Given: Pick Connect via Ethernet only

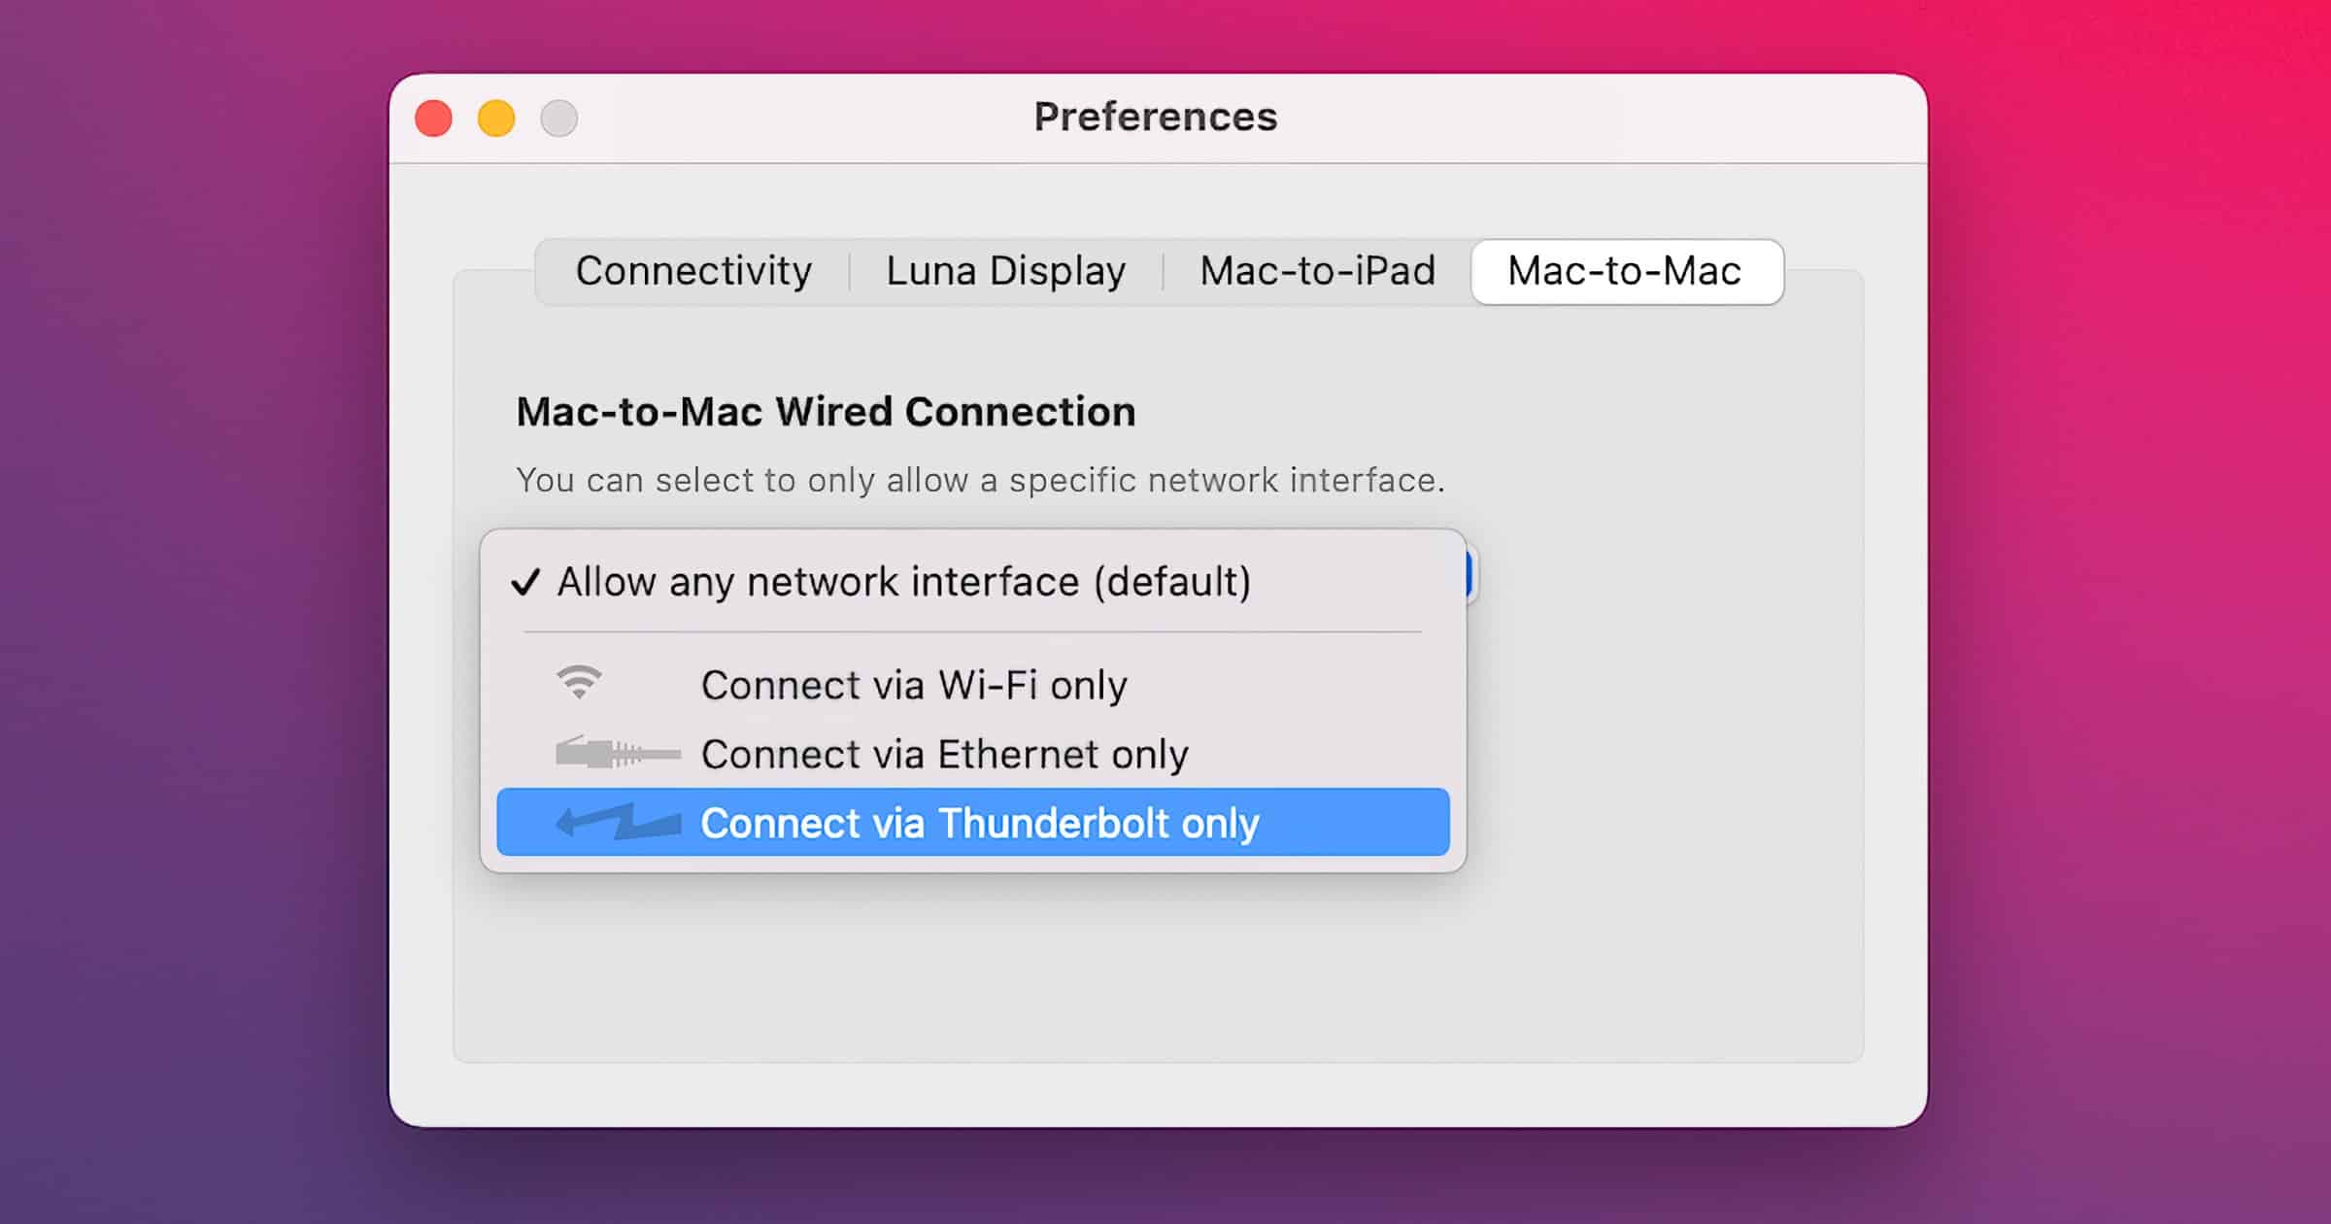Looking at the screenshot, I should [x=944, y=754].
